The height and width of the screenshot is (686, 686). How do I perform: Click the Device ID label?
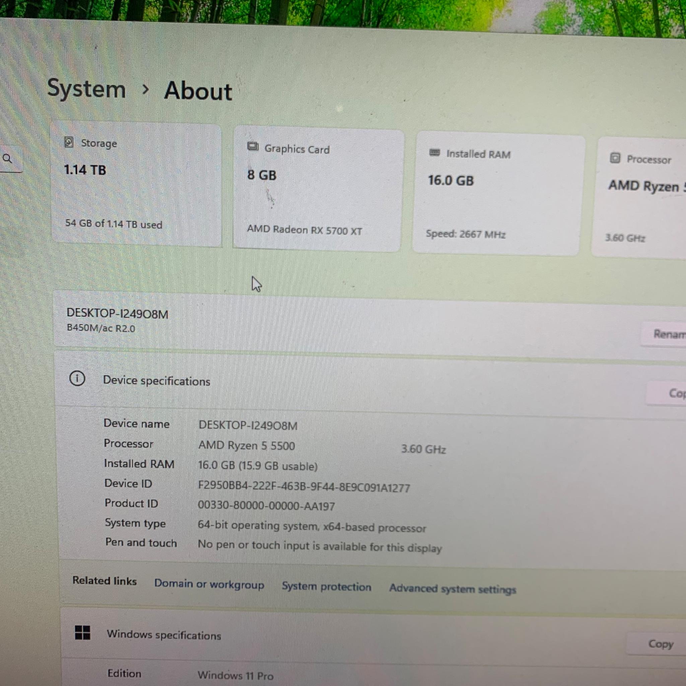pos(128,483)
